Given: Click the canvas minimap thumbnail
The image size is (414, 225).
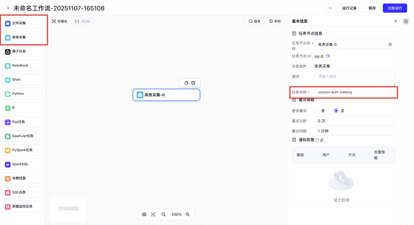Looking at the screenshot, I should [69, 209].
